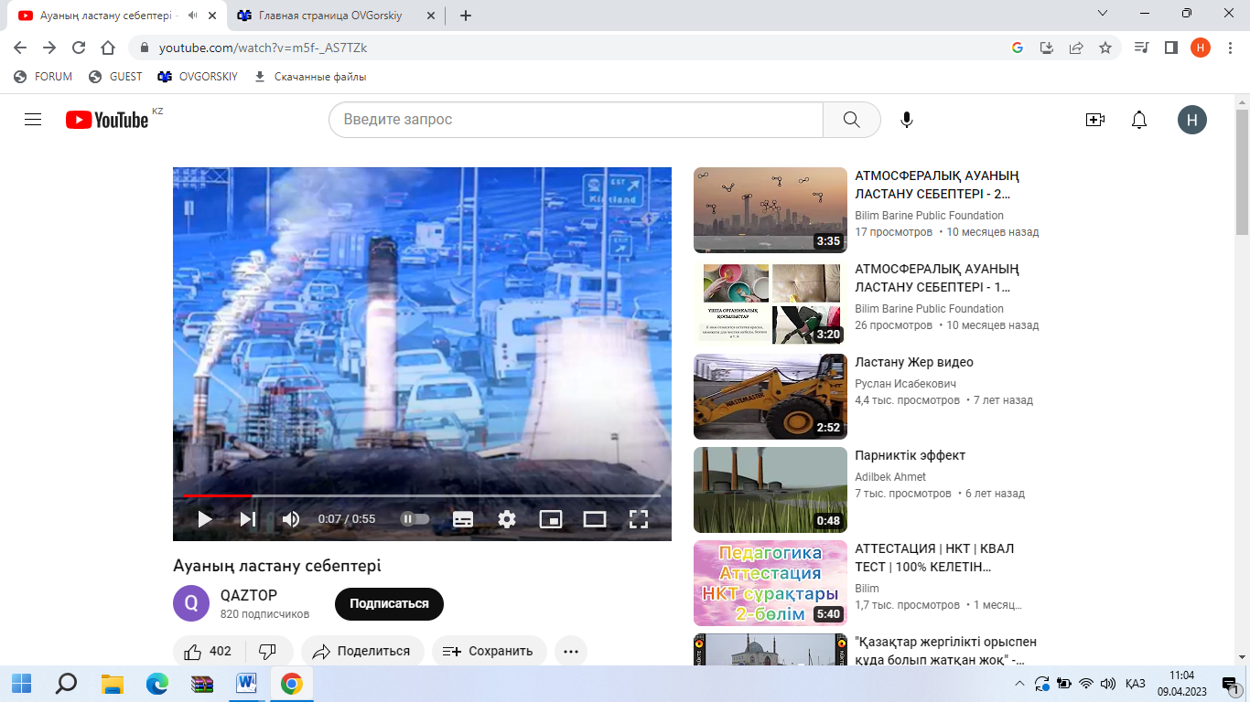Show hidden system tray icons
Screen dimensions: 1250x702
1020,683
